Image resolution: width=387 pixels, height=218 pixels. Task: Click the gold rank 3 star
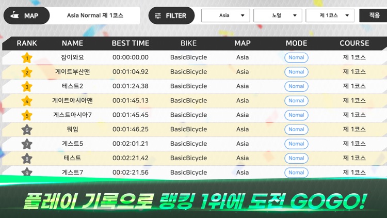click(27, 87)
